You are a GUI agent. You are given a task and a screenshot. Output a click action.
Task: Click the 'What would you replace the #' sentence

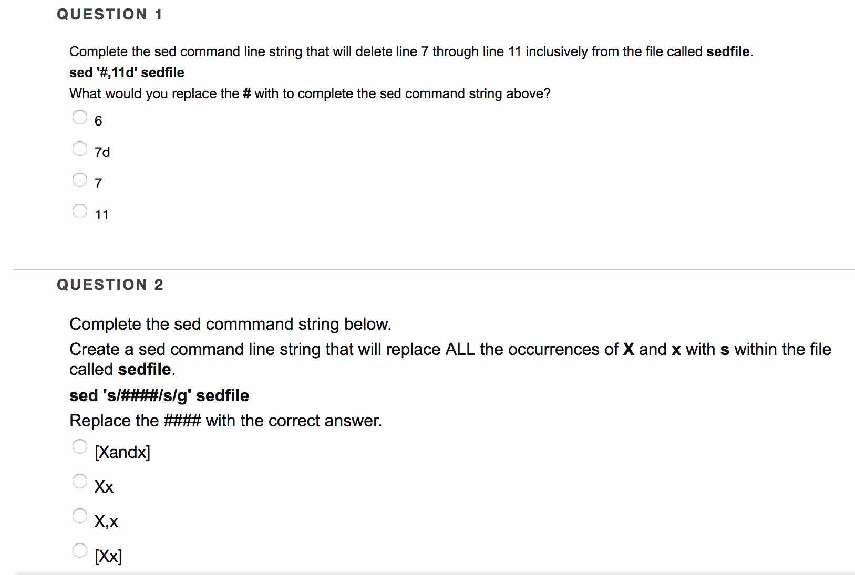(x=310, y=93)
